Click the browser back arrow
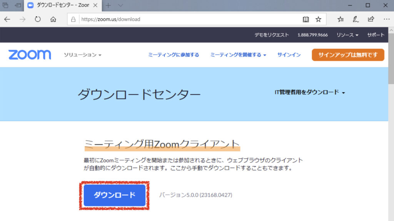 pyautogui.click(x=7, y=19)
